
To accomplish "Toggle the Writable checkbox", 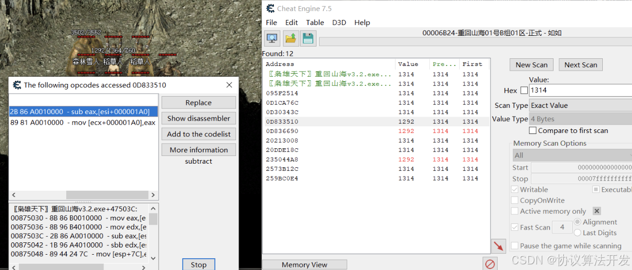I will click(x=515, y=189).
